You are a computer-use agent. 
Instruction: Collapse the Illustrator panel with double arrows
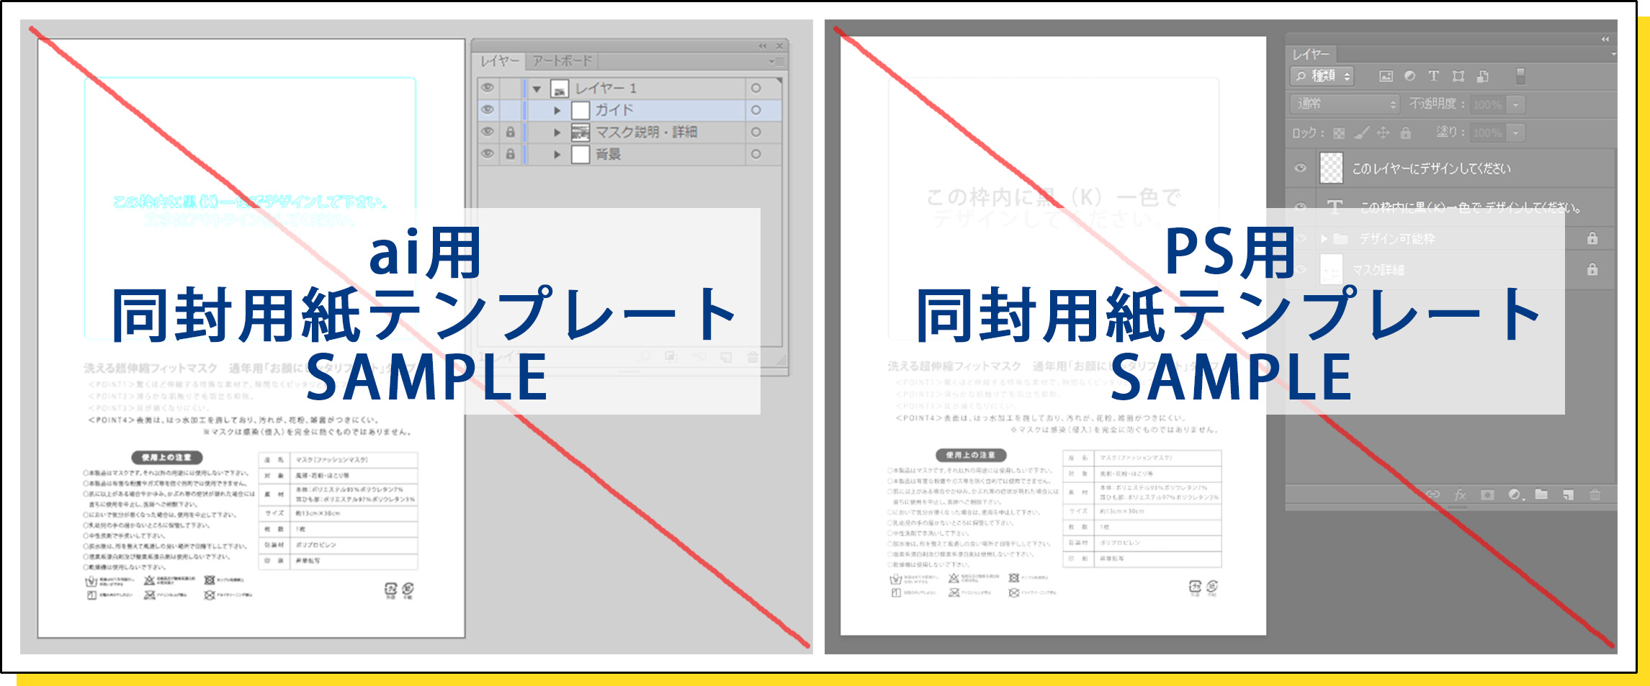point(762,46)
